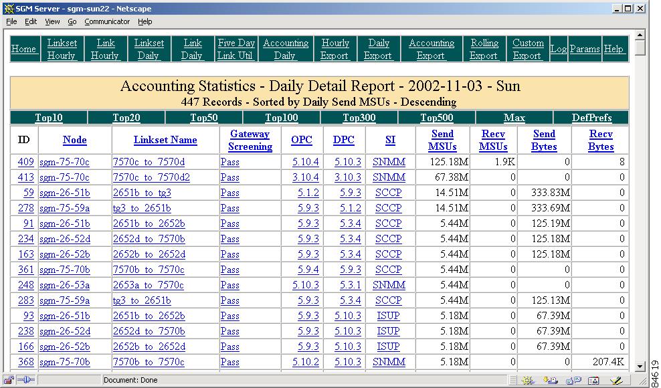This screenshot has height=388, width=661.
Task: Sort table by Node column
Action: point(75,140)
